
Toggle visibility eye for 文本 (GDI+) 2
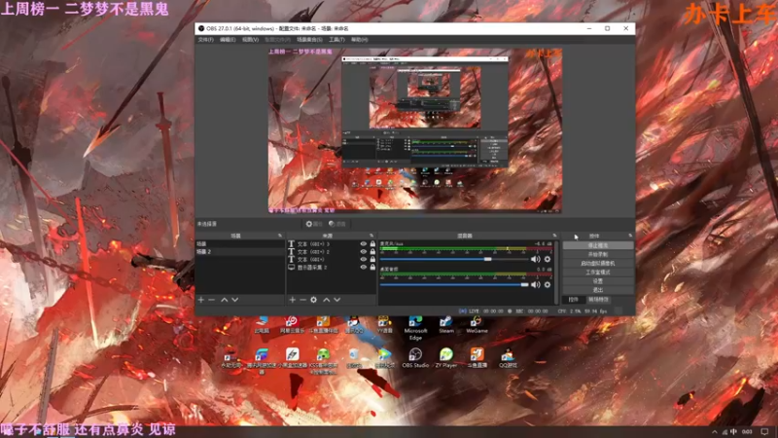[363, 252]
